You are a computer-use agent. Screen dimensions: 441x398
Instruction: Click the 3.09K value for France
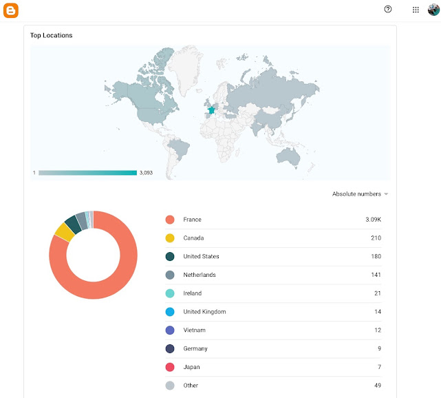pos(373,220)
